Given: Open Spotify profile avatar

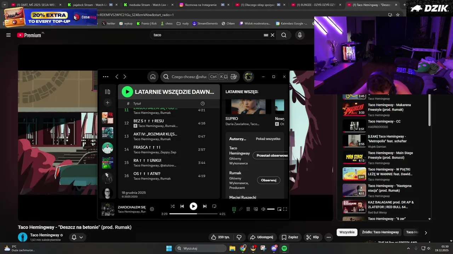Looking at the screenshot, I should (x=248, y=77).
